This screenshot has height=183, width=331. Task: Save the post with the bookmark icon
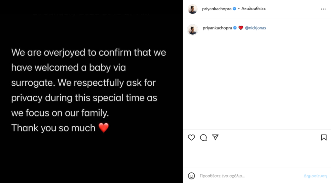(x=324, y=137)
